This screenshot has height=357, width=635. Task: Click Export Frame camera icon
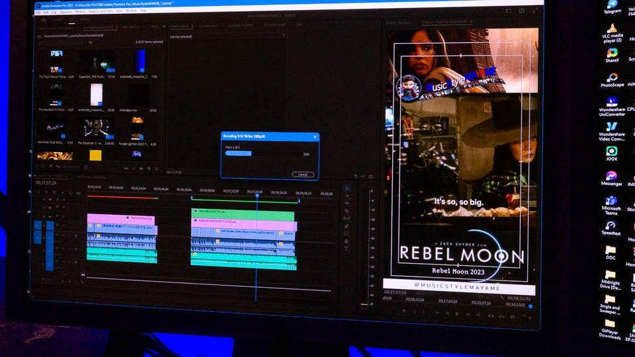[513, 317]
